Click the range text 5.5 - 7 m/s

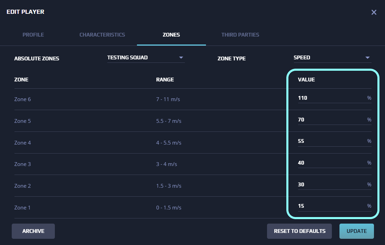point(169,121)
